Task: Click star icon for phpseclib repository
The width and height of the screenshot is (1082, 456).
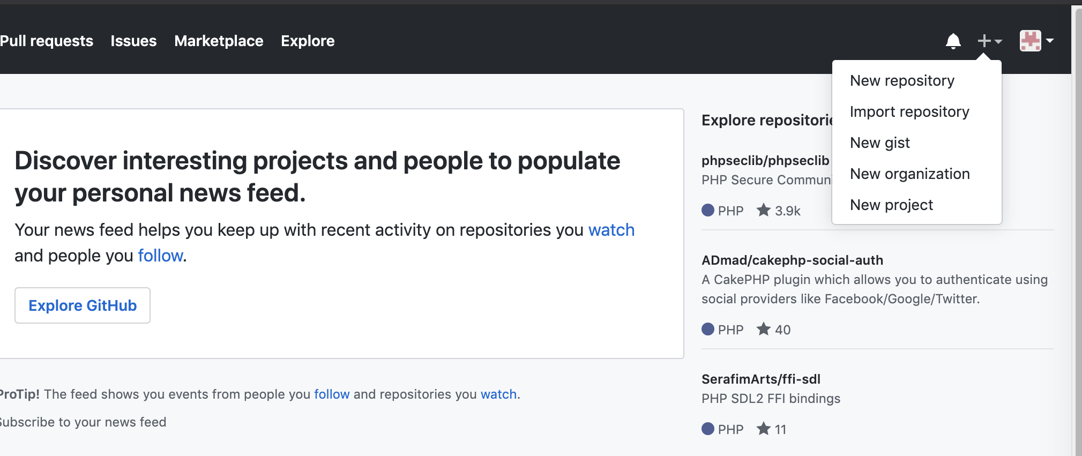Action: [x=763, y=210]
